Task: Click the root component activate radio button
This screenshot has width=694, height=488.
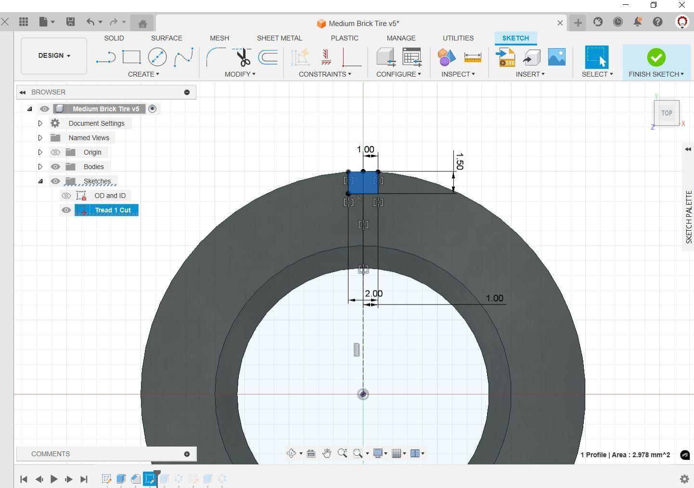Action: (x=152, y=109)
